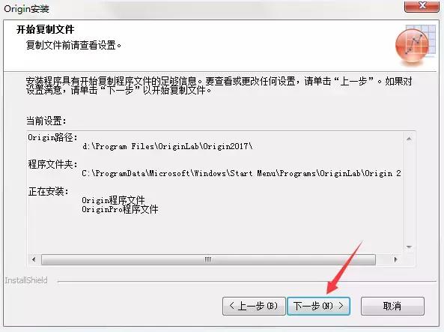The width and height of the screenshot is (444, 332).
Task: Click the InstallShield branding text
Action: click(26, 280)
